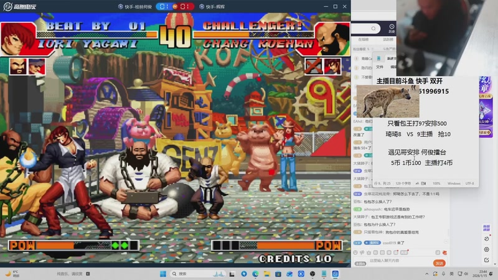This screenshot has height=280, width=498.
Task: Click the taskbar search box
Action: [197, 274]
